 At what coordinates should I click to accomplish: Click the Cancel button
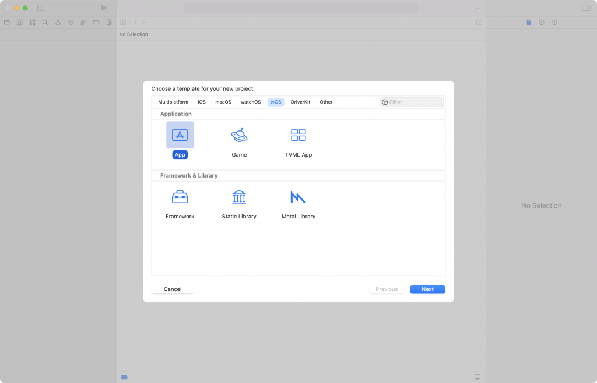point(173,289)
